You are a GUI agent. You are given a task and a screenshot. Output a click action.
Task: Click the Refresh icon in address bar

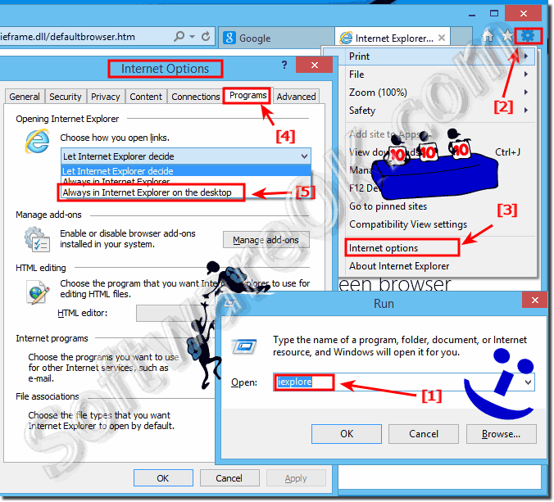coord(206,36)
